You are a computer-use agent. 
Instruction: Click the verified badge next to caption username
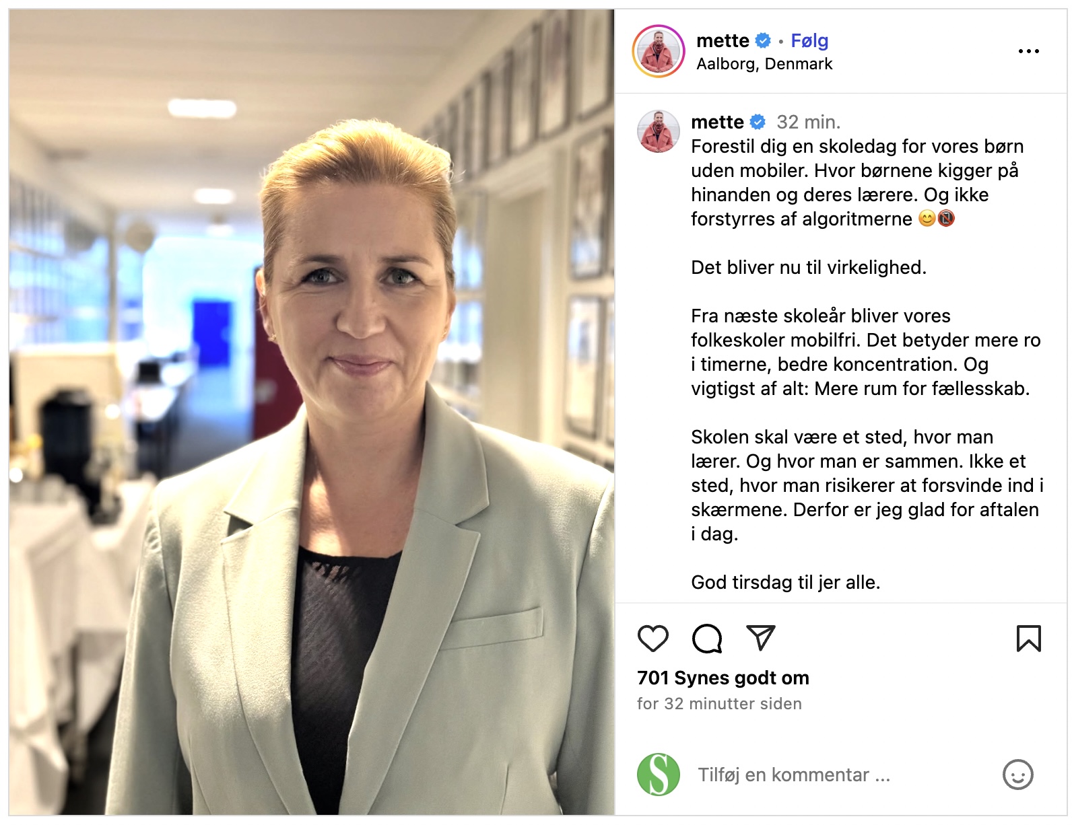point(758,122)
